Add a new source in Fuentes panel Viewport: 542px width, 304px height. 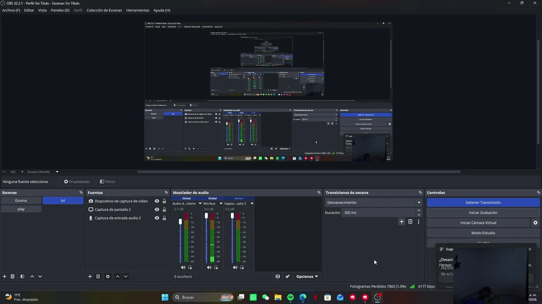click(90, 277)
